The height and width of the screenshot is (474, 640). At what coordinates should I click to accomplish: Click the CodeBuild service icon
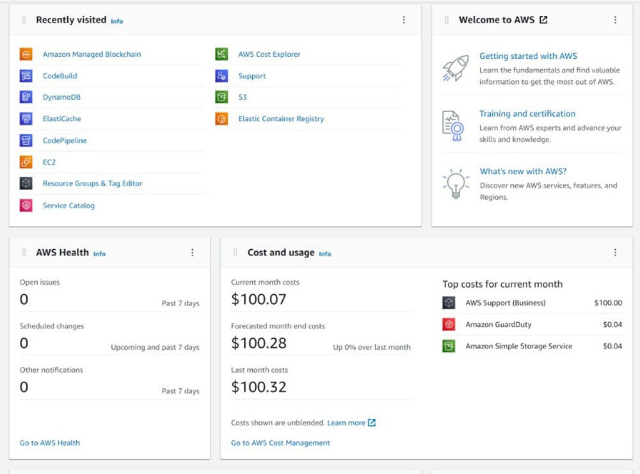pos(26,76)
